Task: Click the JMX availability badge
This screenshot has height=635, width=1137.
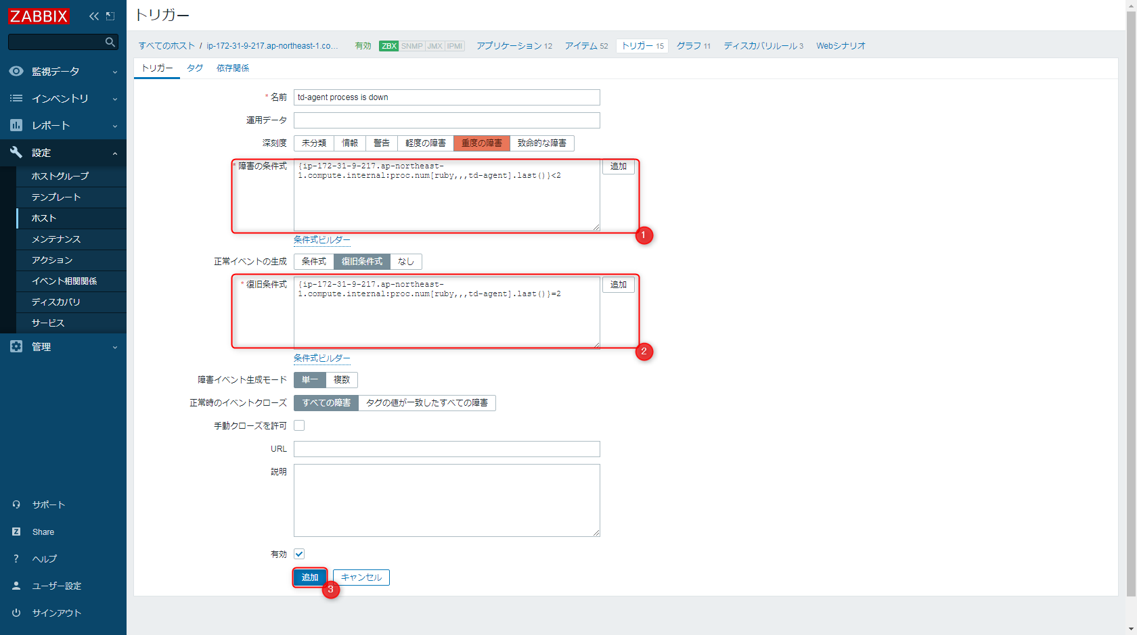Action: (434, 46)
